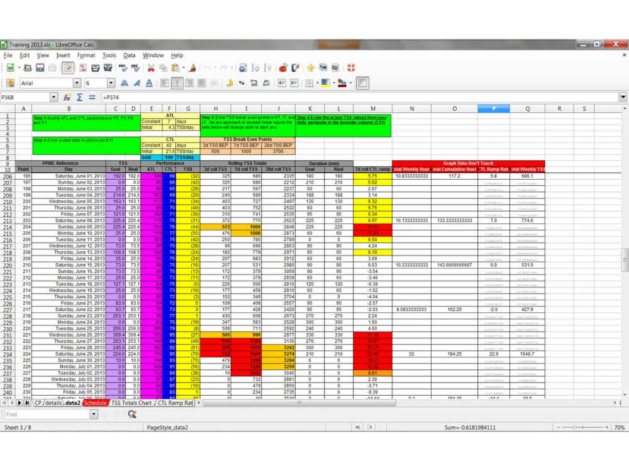Insert Sum with the sigma icon
Screen dimensions: 629x471
click(79, 97)
